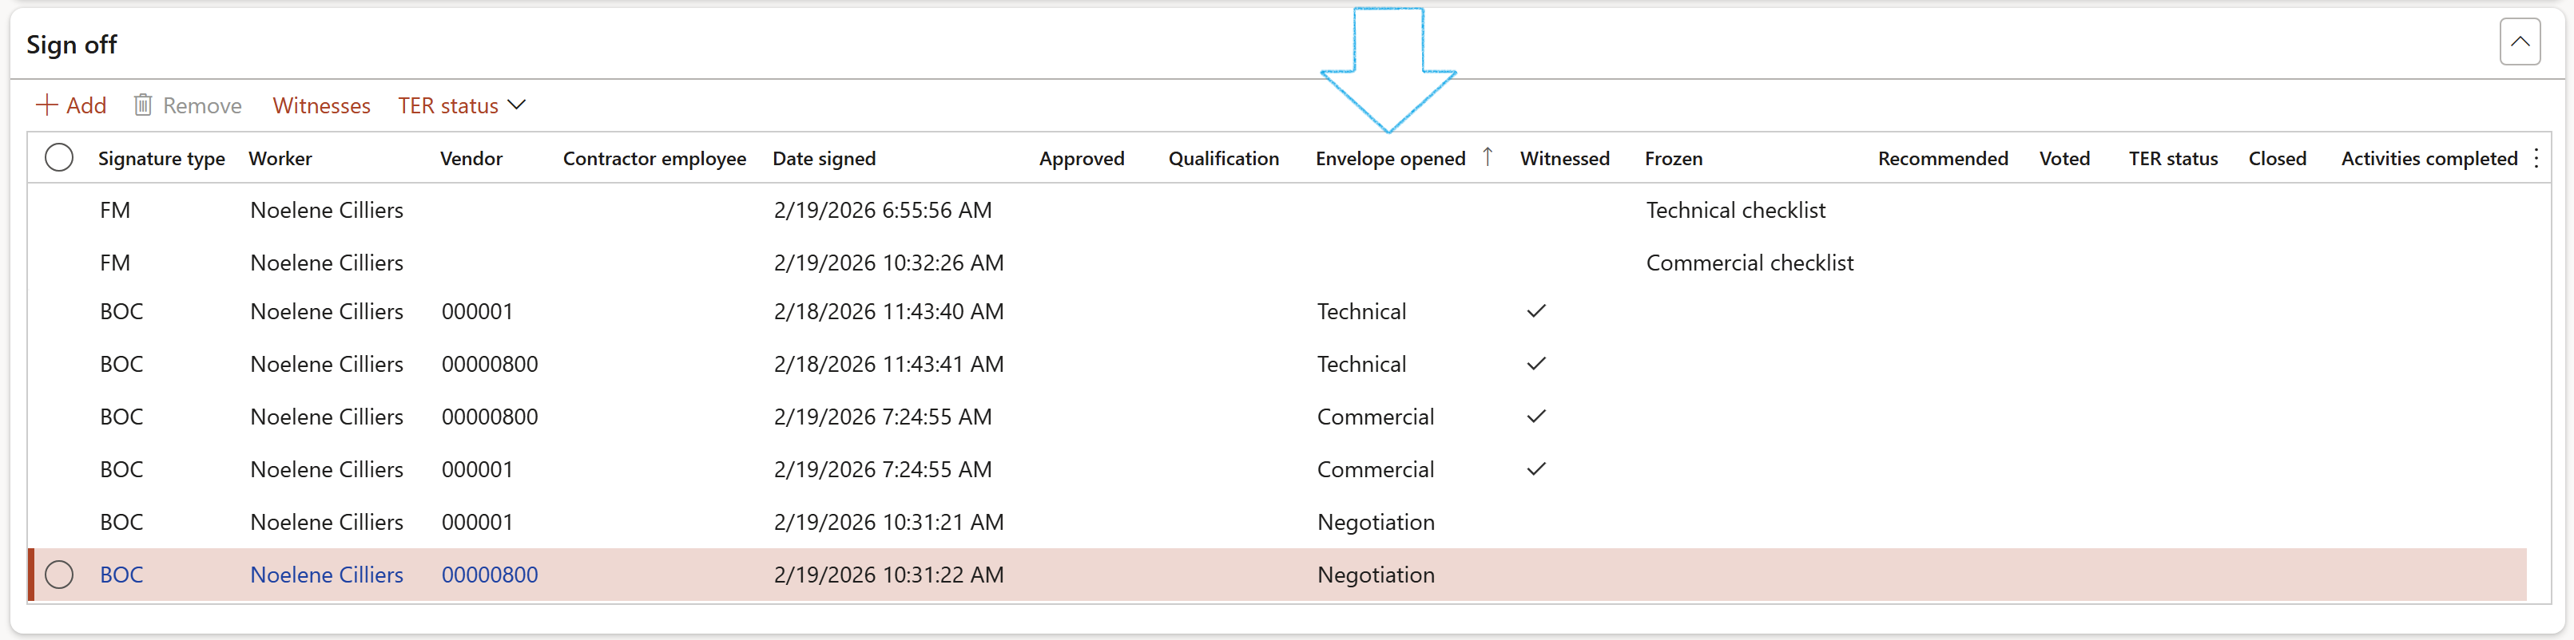Sort by the Envelope opened column header
The width and height of the screenshot is (2574, 640).
[1389, 159]
